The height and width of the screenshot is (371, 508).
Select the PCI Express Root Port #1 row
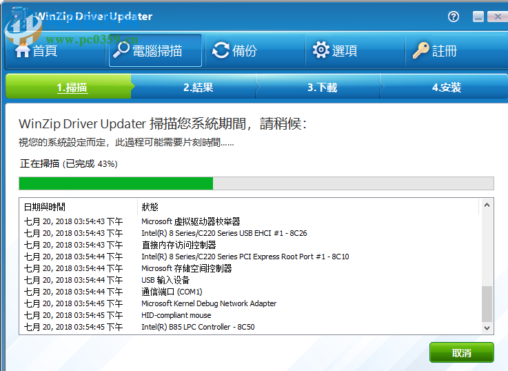pos(250,257)
